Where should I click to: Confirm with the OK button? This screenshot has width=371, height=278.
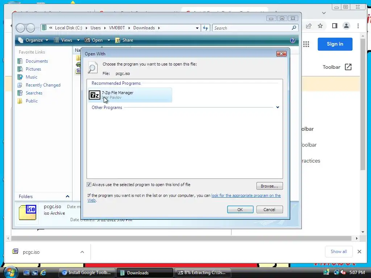click(x=240, y=210)
